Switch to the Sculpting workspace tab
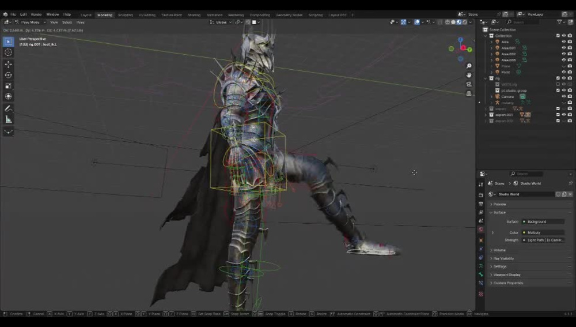 click(x=125, y=15)
